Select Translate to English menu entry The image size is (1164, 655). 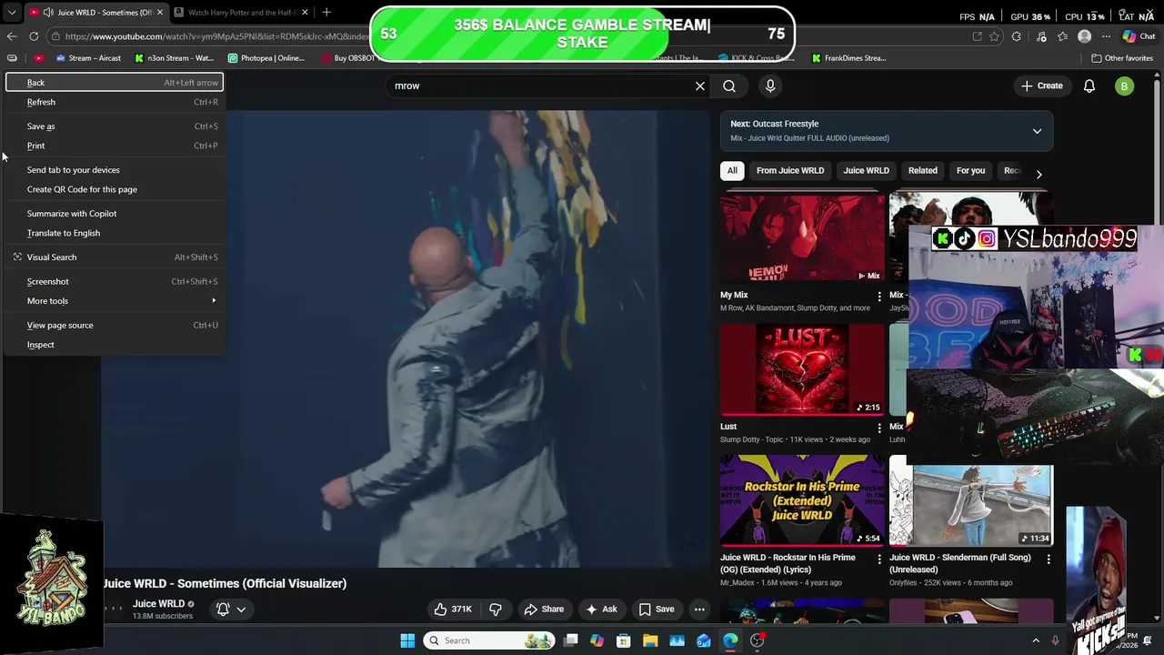114,233
